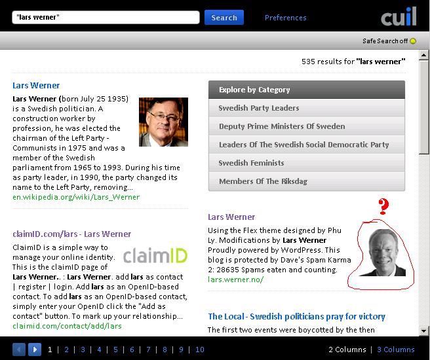Go to results page 6
430x360 pixels.
pyautogui.click(x=132, y=350)
